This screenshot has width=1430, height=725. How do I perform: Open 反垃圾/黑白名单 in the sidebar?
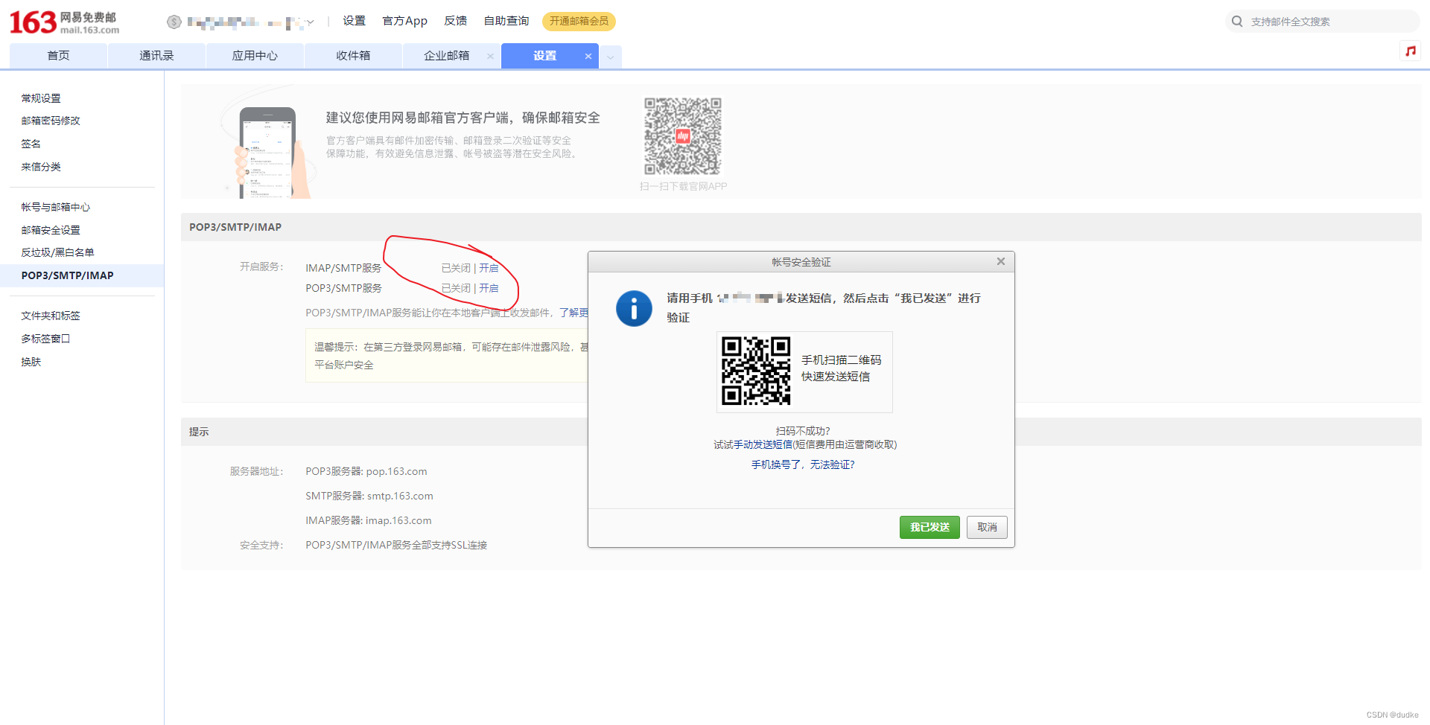click(x=57, y=252)
